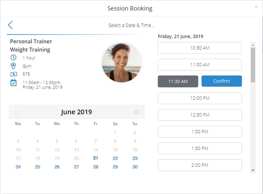Click the back arrow chevron
Viewport: 263px width, 194px height.
pos(10,25)
